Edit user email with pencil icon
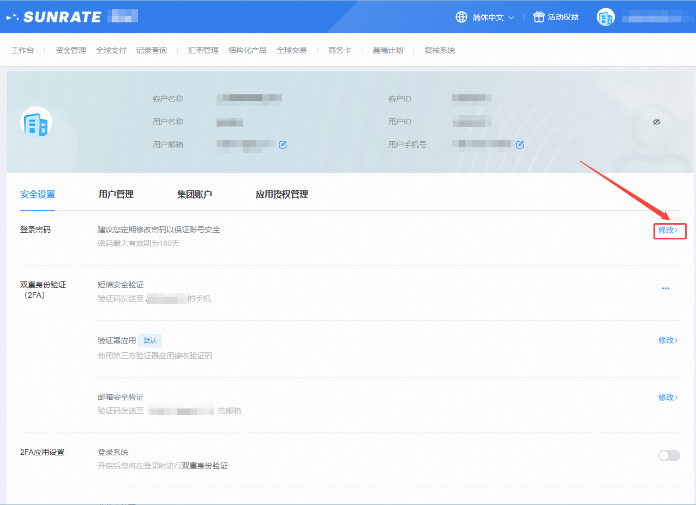The height and width of the screenshot is (505, 696). [283, 145]
